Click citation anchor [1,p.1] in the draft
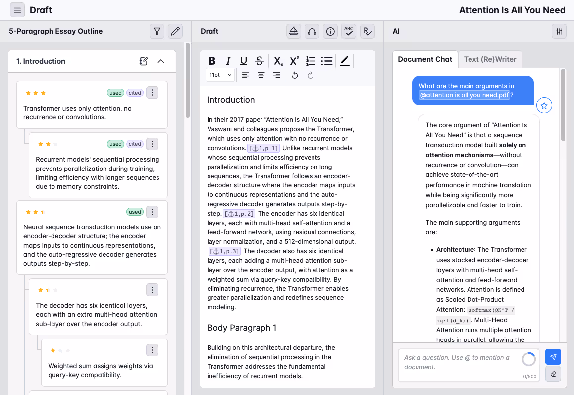Screen dimensions: 574x395 [x=263, y=148]
